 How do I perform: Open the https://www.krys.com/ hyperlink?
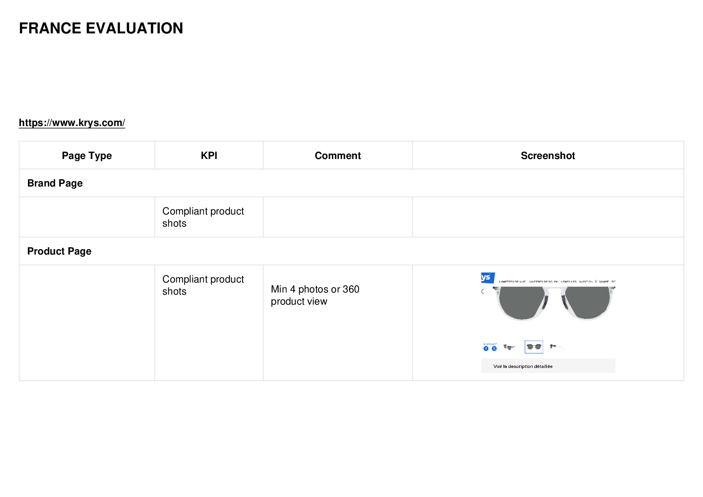click(72, 123)
